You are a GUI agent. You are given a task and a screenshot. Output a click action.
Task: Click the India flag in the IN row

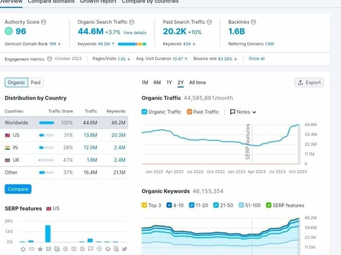click(8, 148)
